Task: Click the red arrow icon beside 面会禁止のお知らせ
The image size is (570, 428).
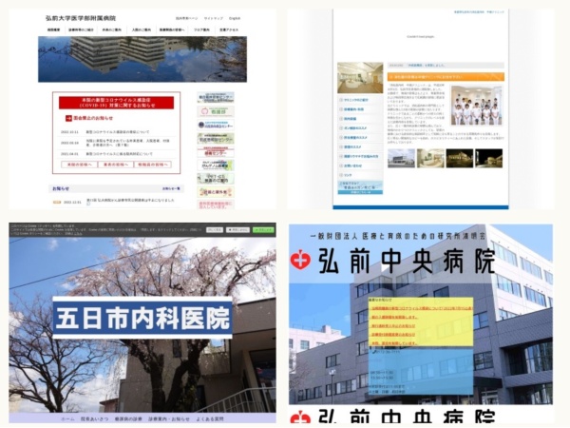Action: 68,118
